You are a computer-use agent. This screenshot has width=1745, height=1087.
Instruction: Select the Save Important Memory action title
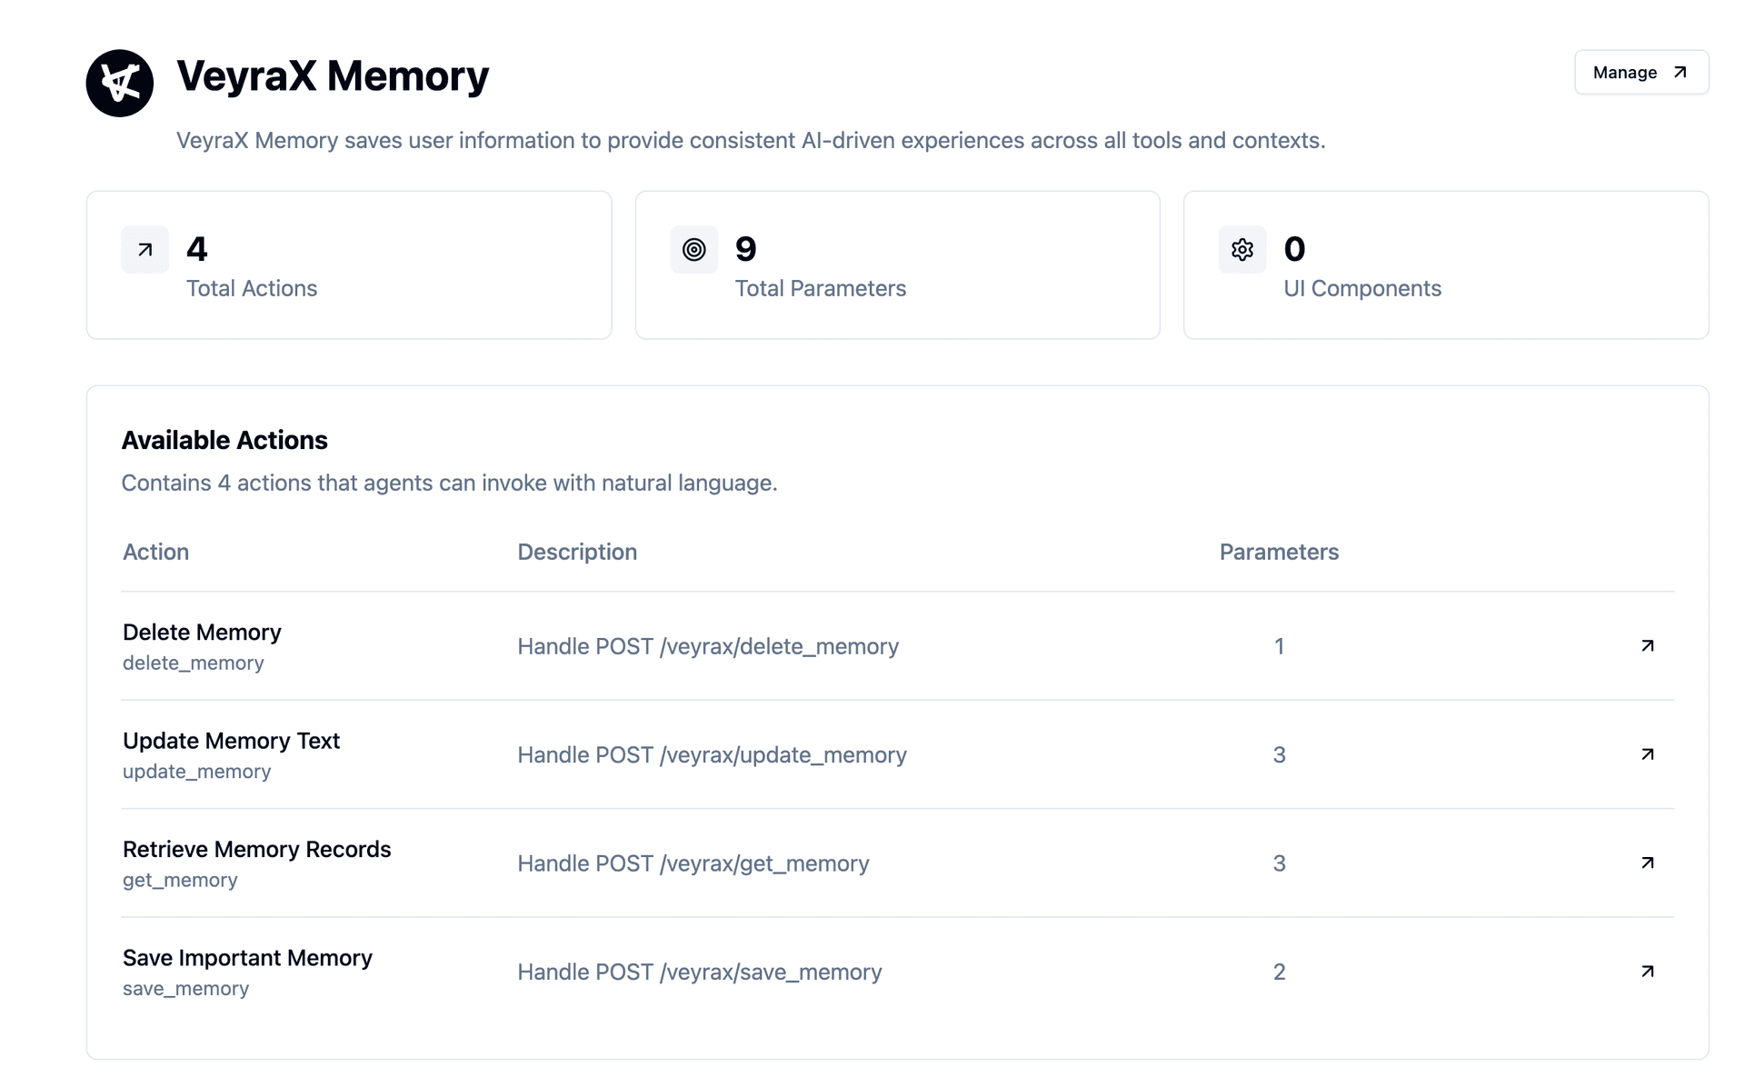247,958
